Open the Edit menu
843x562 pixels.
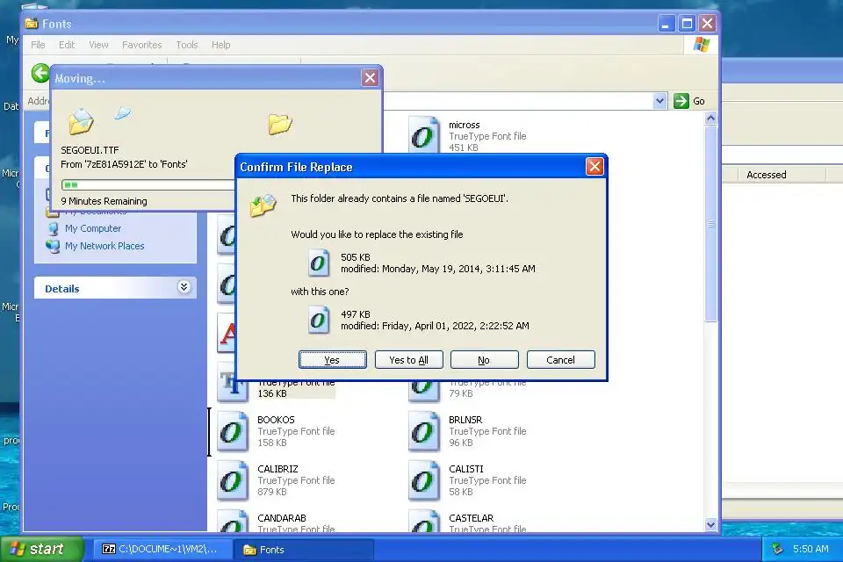67,45
